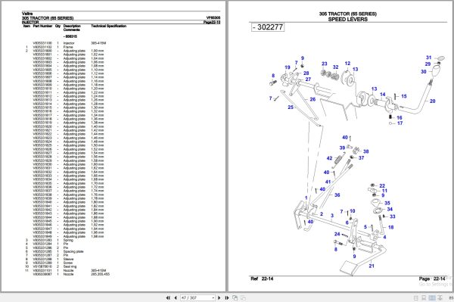Click callout number 31 on the diagram
The height and width of the screenshot is (302, 454).
(x=428, y=58)
